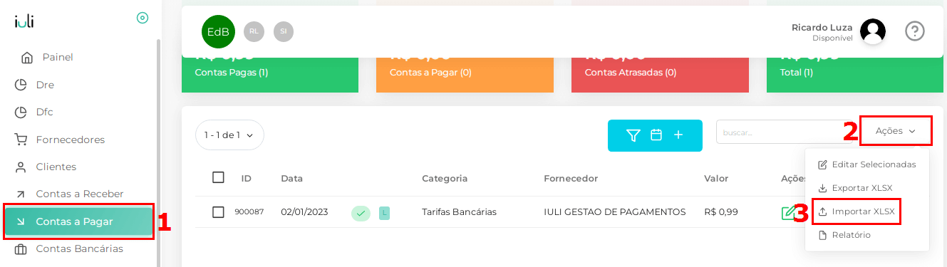Select Editar Selecionadas menu entry
The height and width of the screenshot is (267, 947).
867,164
